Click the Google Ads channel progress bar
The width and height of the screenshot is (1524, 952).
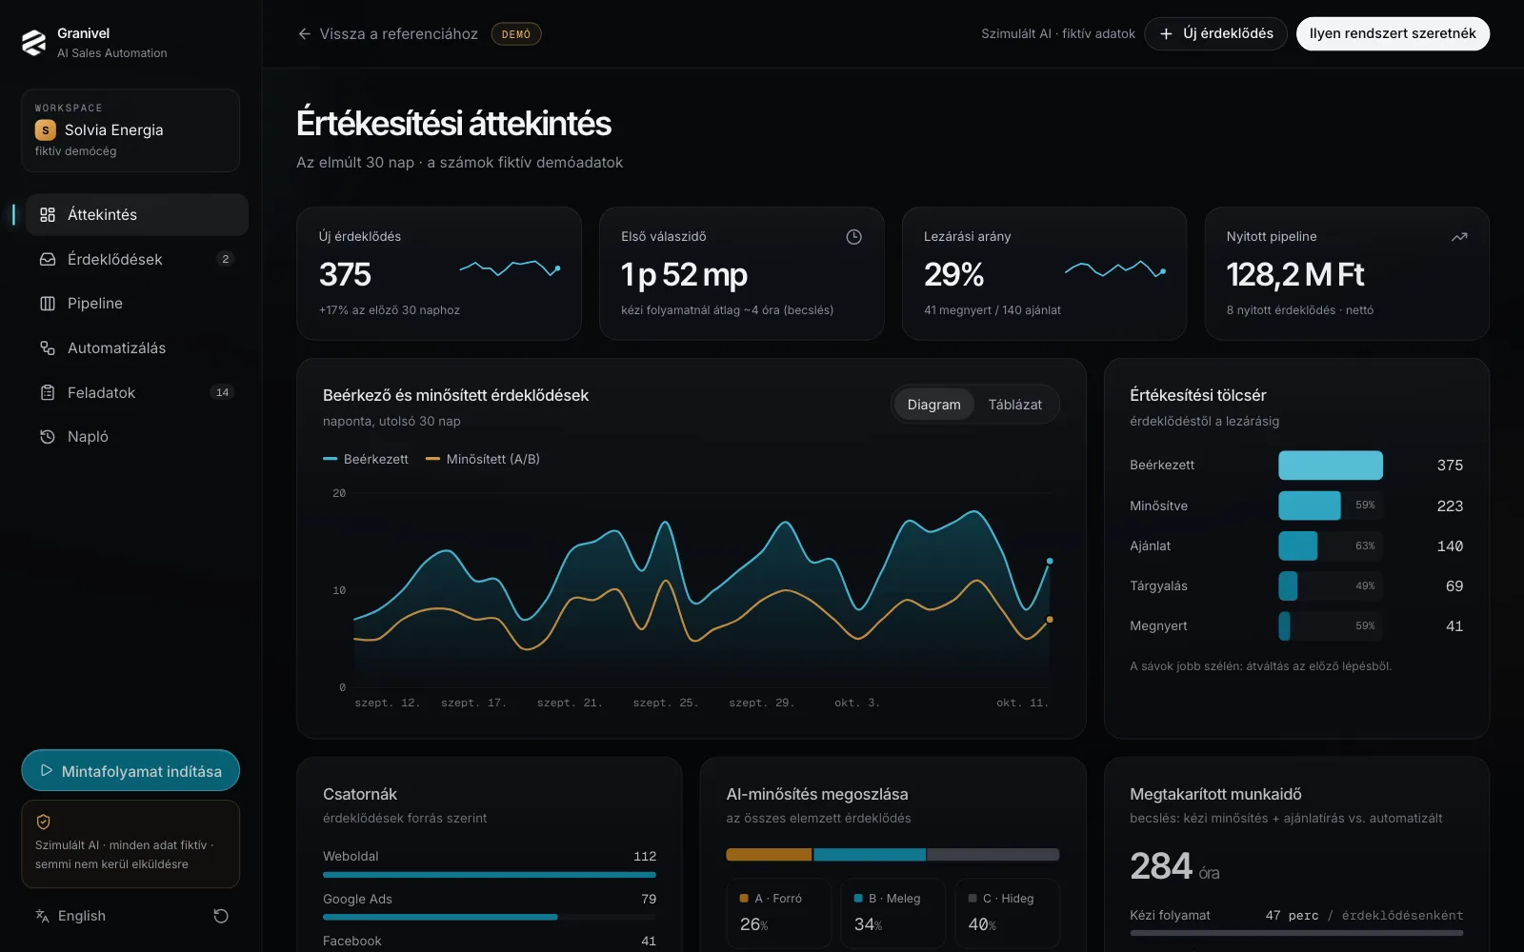[490, 917]
